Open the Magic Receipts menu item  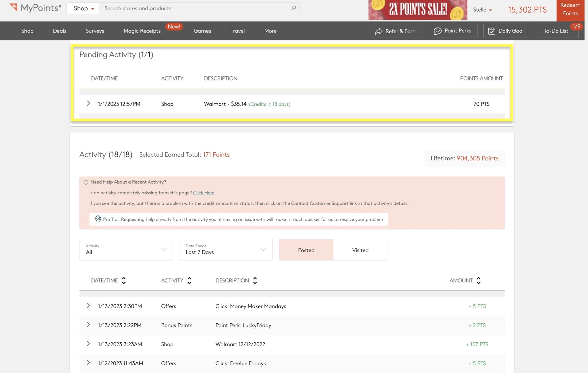pos(142,31)
